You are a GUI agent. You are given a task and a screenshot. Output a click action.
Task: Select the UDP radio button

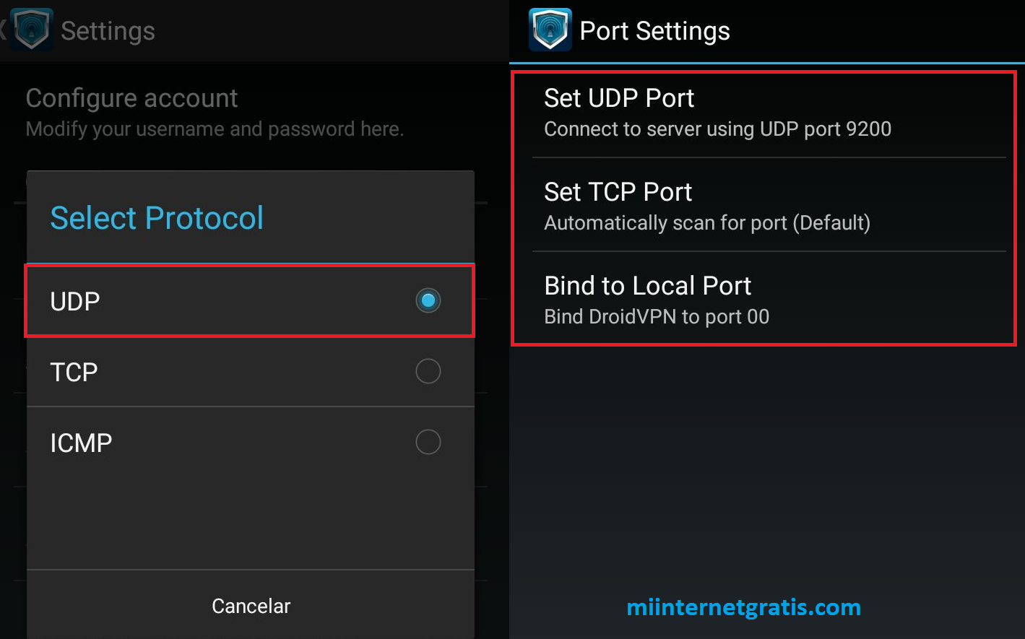coord(428,300)
